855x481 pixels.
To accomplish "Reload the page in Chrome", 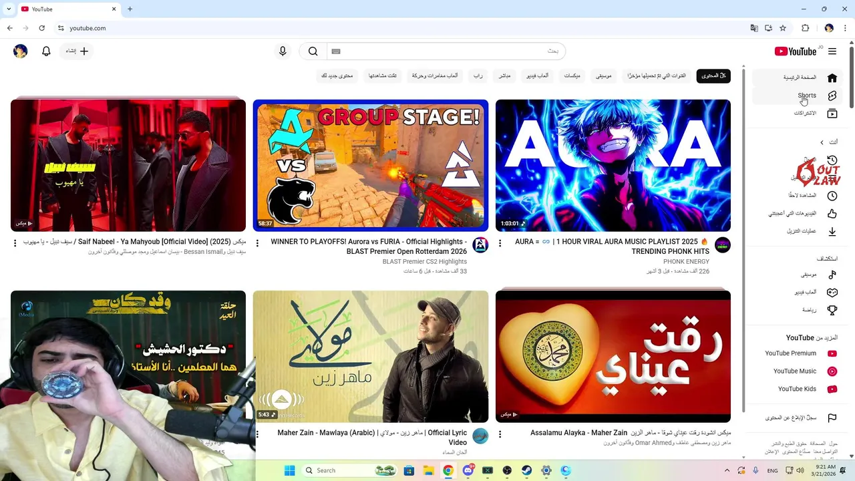I will pos(41,28).
